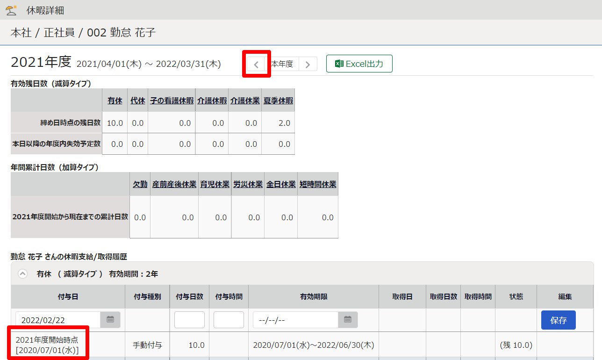The image size is (602, 360).
Task: Open the 産前産後休業 header link
Action: tap(174, 184)
